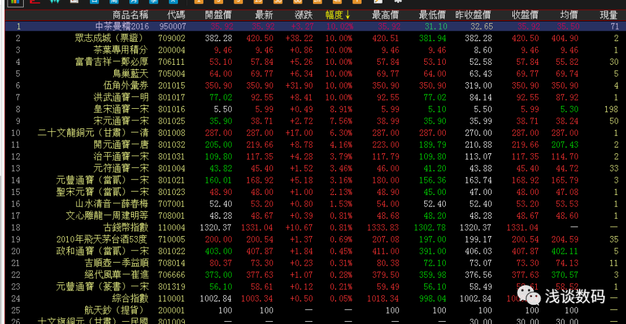This screenshot has height=324, width=626.
Task: Sort by the 最新 column header
Action: (264, 15)
